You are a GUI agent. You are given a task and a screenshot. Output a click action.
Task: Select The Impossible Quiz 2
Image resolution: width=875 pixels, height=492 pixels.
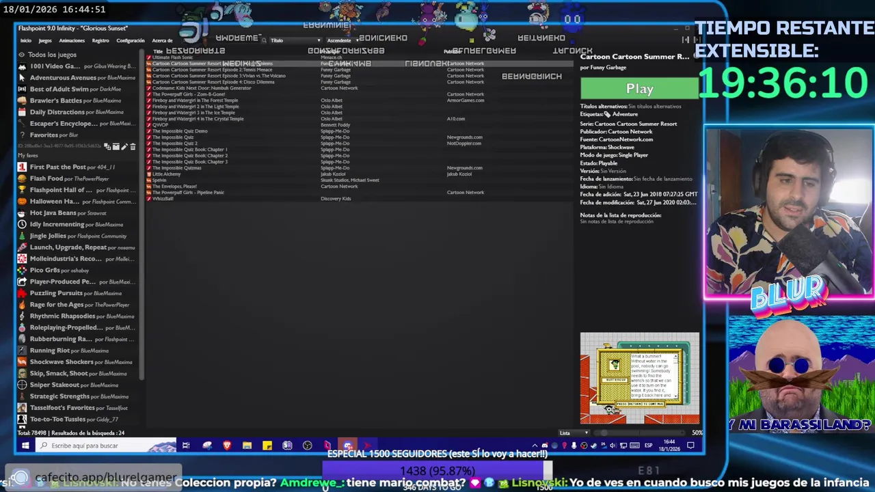[x=360, y=143]
